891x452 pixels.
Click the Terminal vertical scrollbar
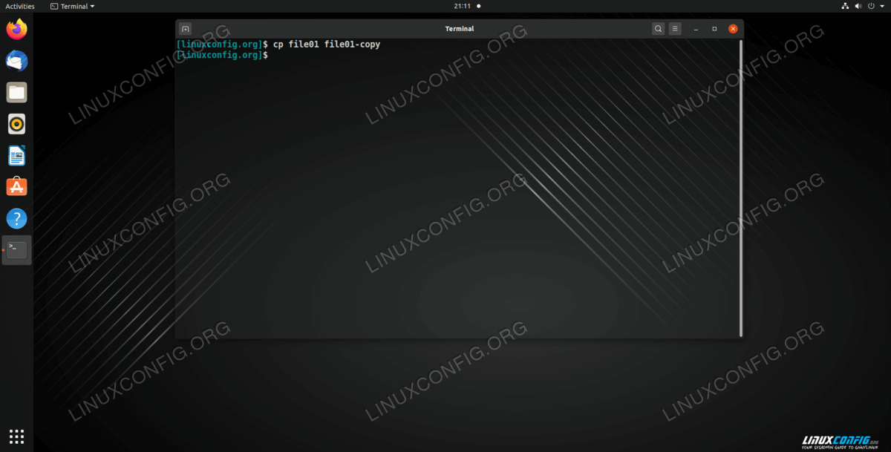coord(740,186)
